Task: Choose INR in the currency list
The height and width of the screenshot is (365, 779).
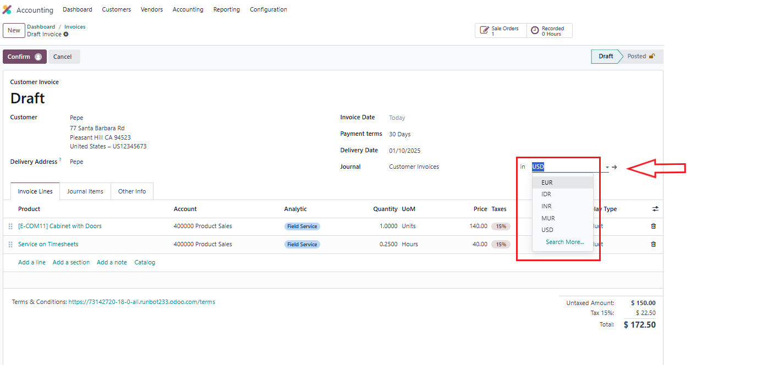Action: coord(546,206)
